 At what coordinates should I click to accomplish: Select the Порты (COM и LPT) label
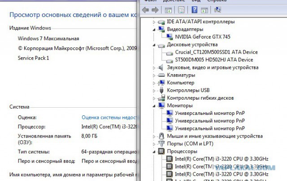tap(190, 143)
